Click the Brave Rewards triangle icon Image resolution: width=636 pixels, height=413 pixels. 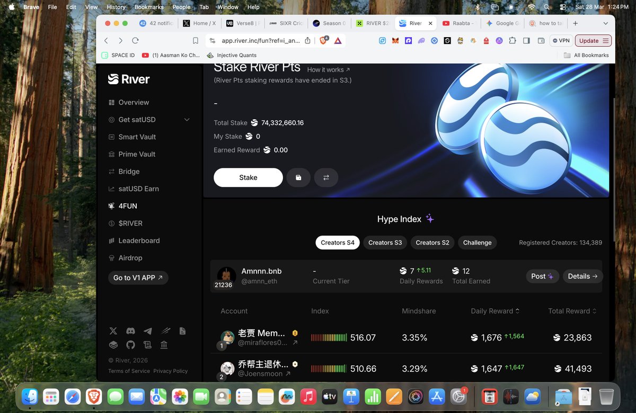pos(338,41)
